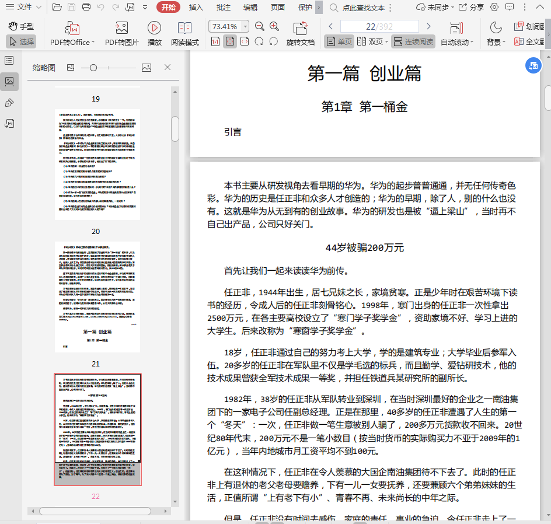
Task: Activate the 手型 hand tool
Action: pos(21,26)
